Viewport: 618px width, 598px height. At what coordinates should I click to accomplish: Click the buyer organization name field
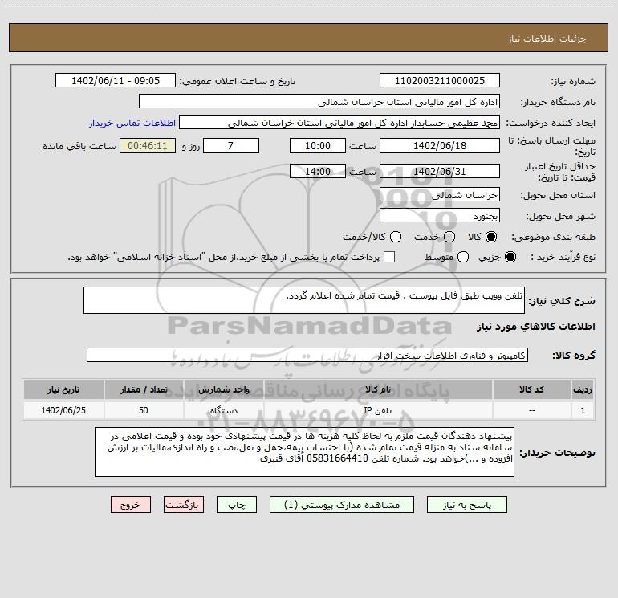point(319,102)
